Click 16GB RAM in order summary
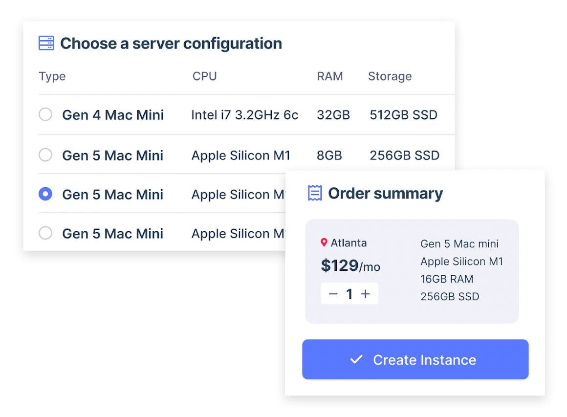The width and height of the screenshot is (567, 417). coord(447,279)
